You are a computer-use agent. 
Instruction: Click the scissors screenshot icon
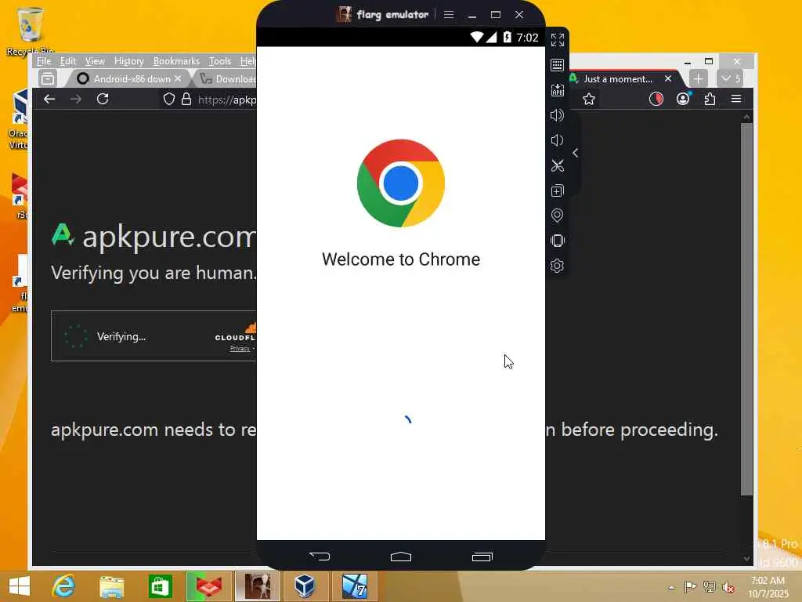coord(558,165)
